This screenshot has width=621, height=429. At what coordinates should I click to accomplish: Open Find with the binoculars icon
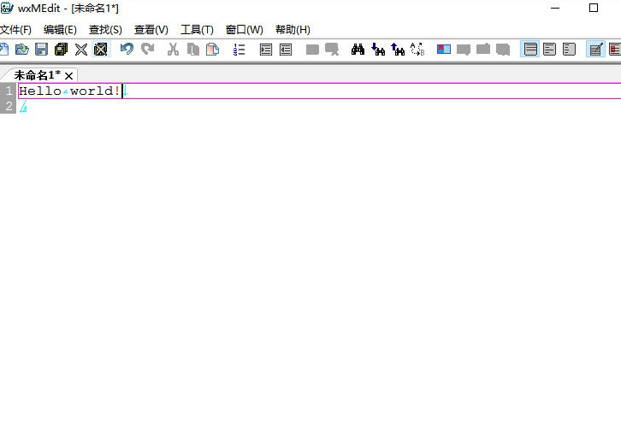point(358,50)
